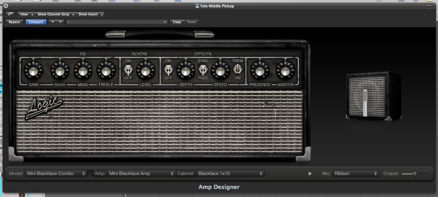The width and height of the screenshot is (438, 197).
Task: Click the MASTER knob
Action: (285, 71)
